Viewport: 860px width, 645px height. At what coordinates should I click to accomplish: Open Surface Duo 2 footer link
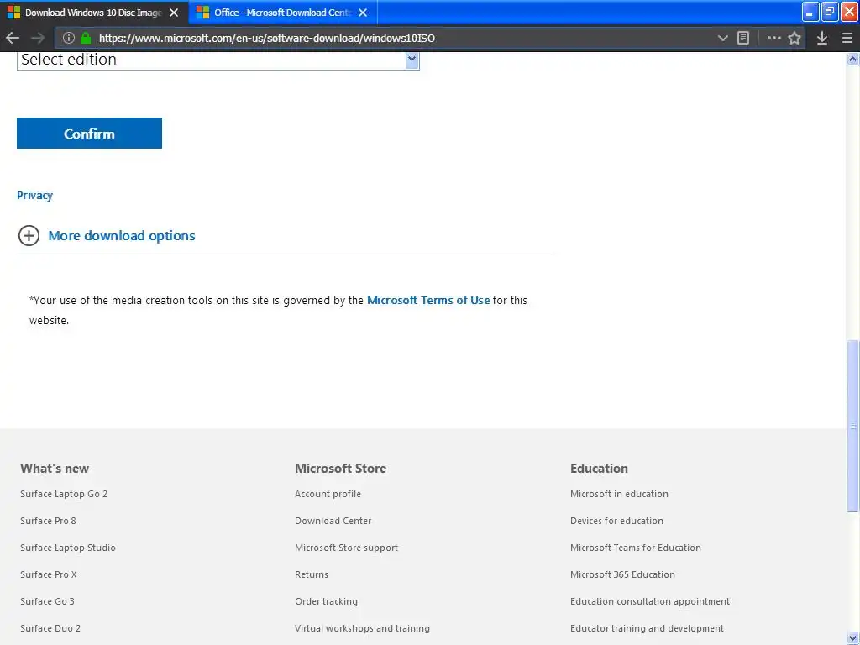pyautogui.click(x=50, y=628)
